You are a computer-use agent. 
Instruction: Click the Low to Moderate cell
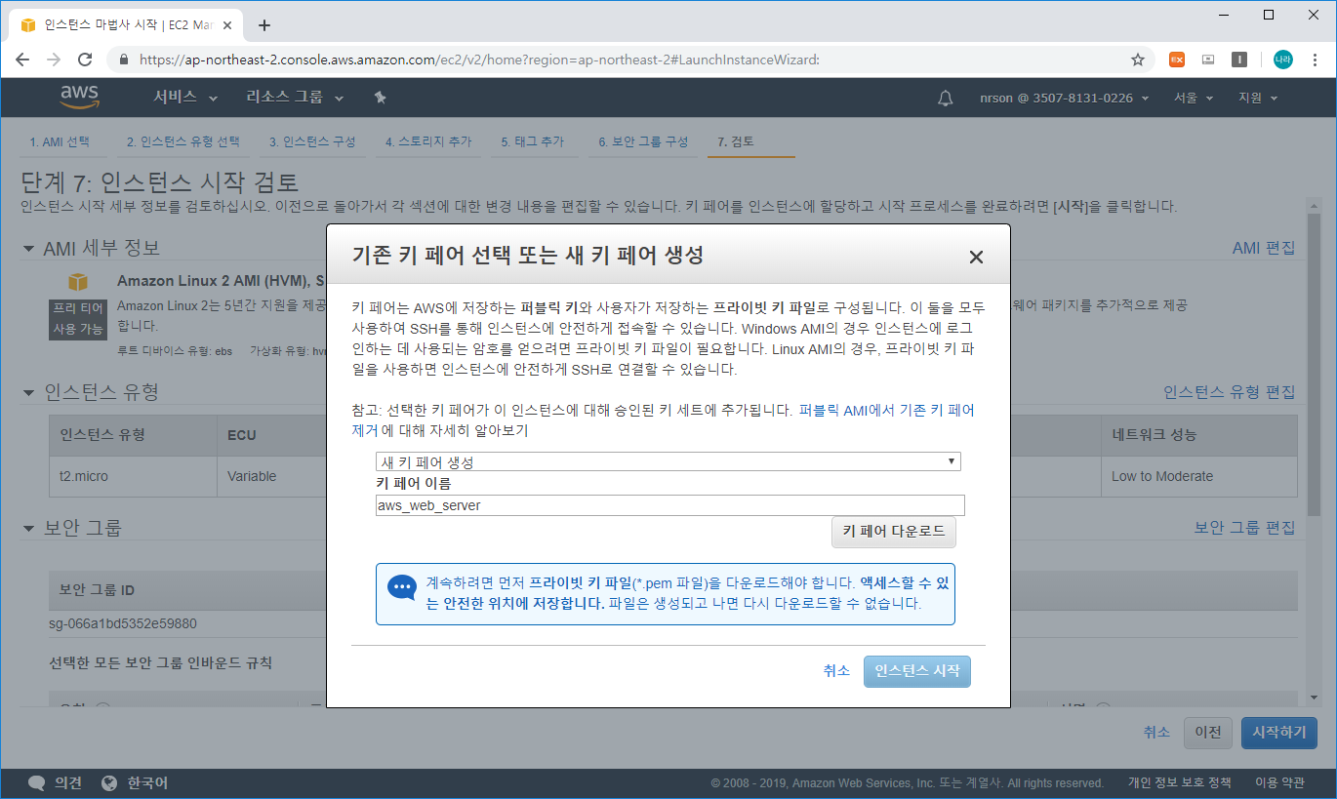tap(1198, 476)
